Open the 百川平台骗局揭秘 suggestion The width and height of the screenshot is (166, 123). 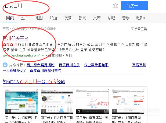pos(41,65)
